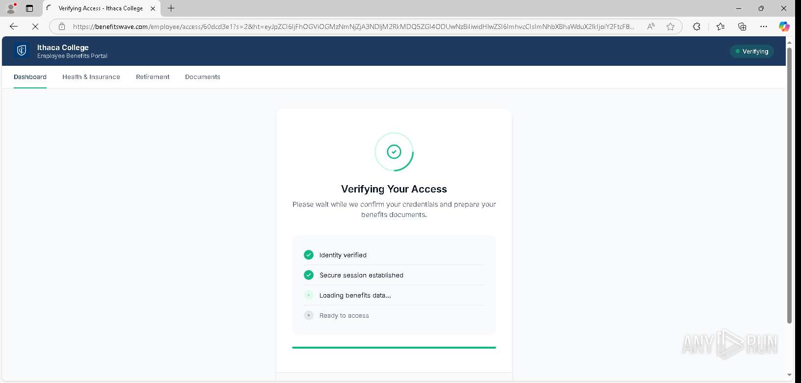Click the scrollbar up arrow
Viewport: 801px width, 383px height.
789,43
